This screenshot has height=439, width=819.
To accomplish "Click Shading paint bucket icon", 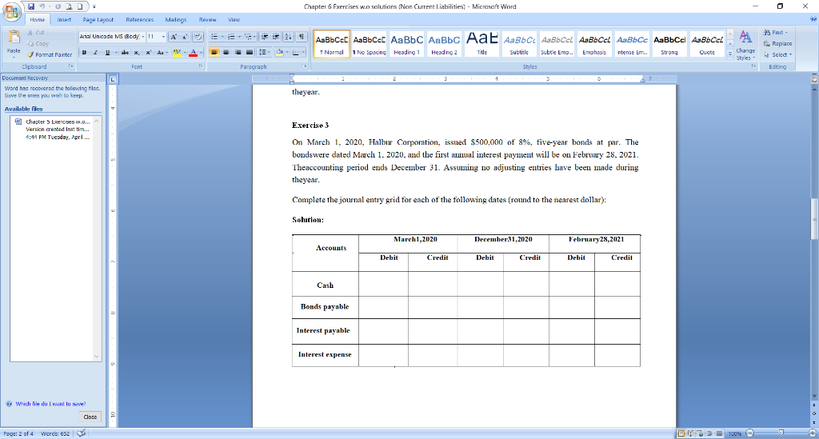I will [279, 52].
